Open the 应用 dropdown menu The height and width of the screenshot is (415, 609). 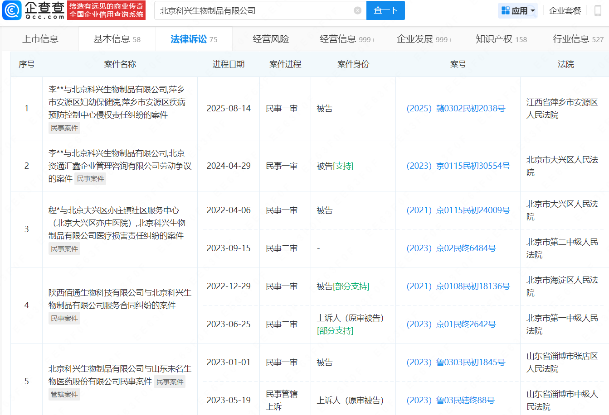tap(518, 10)
